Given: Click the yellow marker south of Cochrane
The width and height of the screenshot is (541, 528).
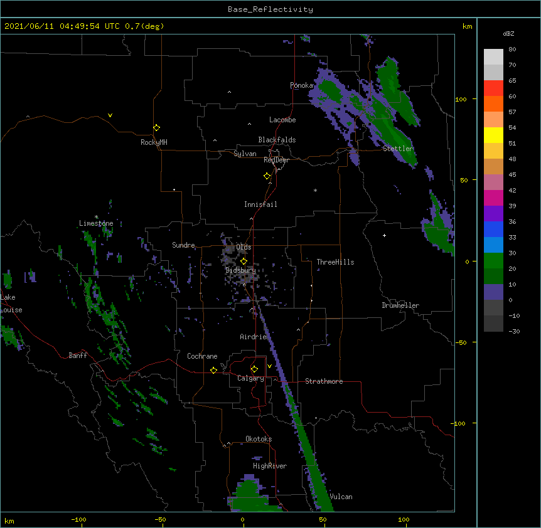Looking at the screenshot, I should (213, 370).
